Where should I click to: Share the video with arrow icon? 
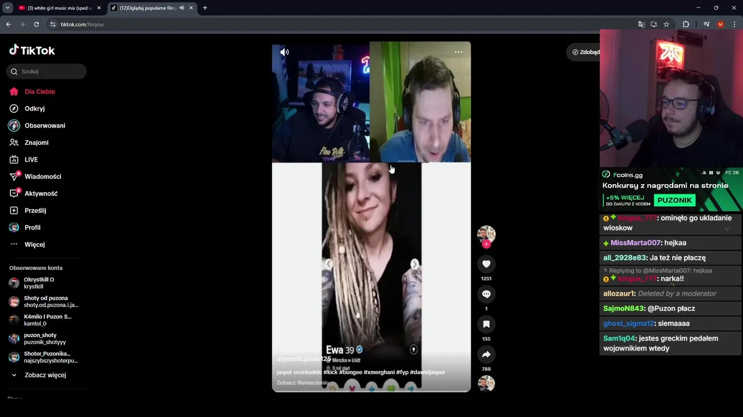pos(486,354)
